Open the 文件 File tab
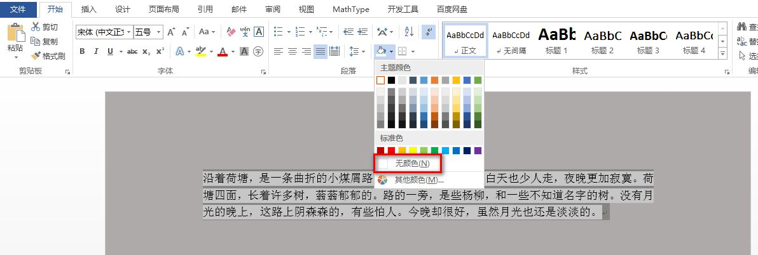 click(18, 9)
